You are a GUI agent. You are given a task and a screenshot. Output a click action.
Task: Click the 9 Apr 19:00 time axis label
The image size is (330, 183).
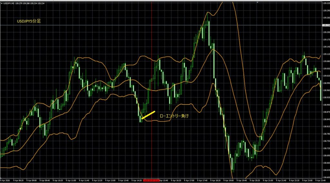pyautogui.click(x=228, y=180)
